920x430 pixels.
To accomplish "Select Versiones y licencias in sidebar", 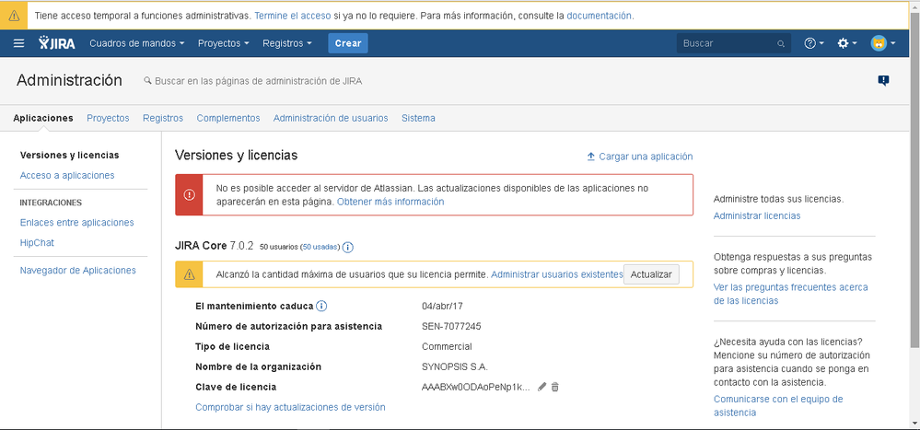I will coord(69,156).
